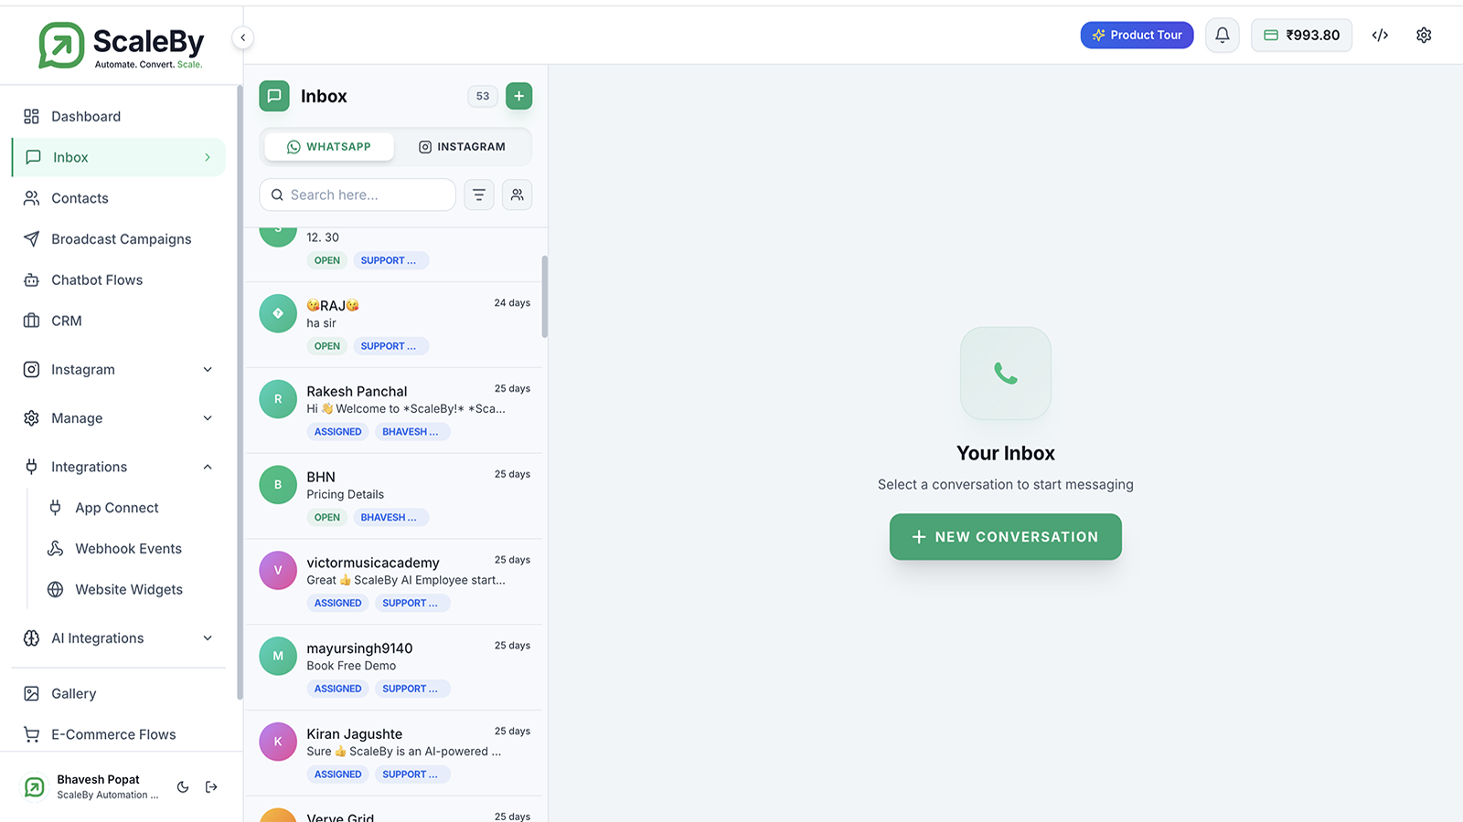
Task: Open Webhook Events
Action: coord(128,548)
